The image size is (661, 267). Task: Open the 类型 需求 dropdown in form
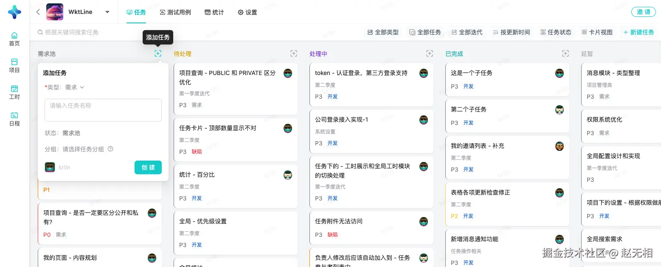click(75, 87)
